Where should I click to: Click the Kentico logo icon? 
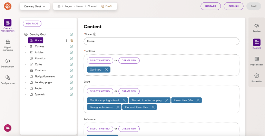tap(8, 6)
